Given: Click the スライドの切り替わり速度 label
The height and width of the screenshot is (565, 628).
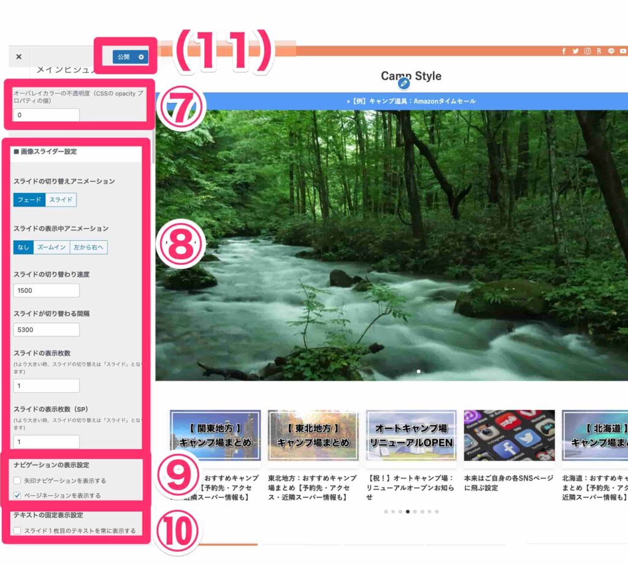Looking at the screenshot, I should click(52, 275).
